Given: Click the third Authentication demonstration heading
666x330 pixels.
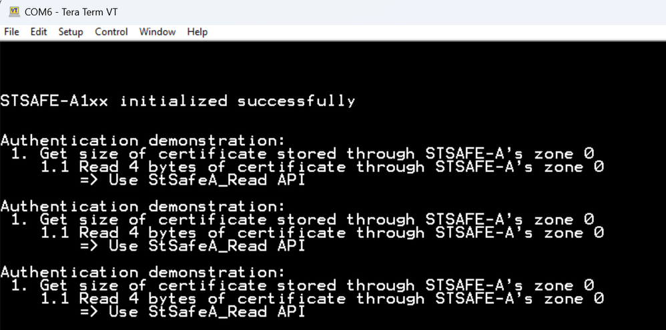Looking at the screenshot, I should pos(143,273).
